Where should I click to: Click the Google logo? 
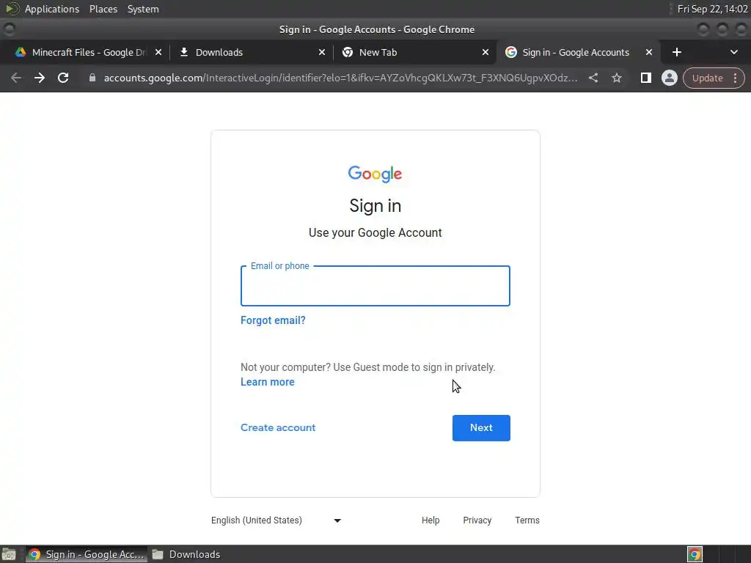(375, 174)
